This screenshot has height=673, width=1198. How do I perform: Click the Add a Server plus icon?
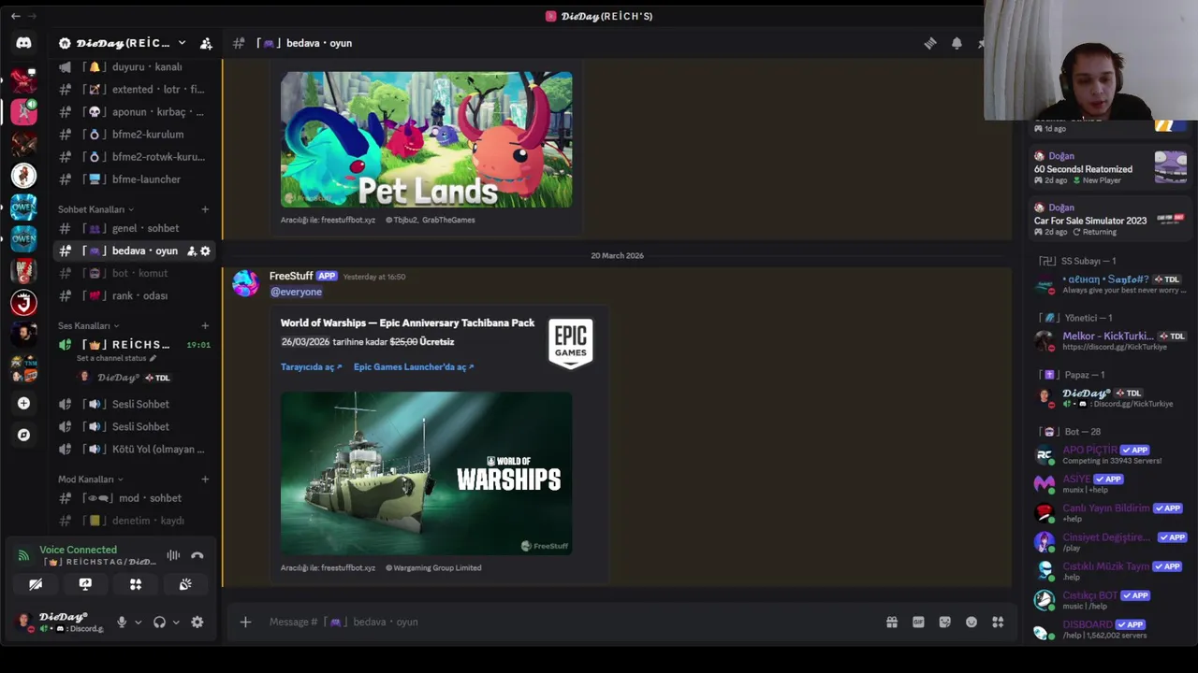(x=23, y=403)
